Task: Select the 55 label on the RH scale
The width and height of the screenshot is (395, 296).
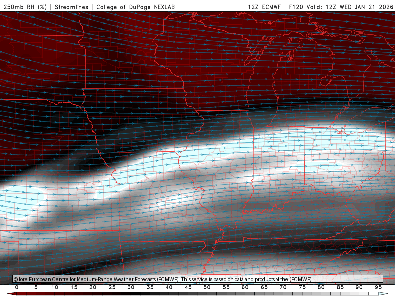Action: [226, 287]
